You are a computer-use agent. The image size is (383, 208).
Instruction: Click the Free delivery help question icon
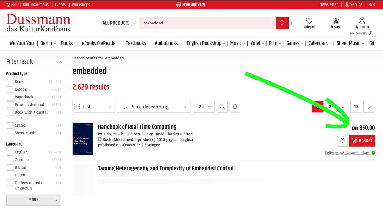pyautogui.click(x=371, y=33)
